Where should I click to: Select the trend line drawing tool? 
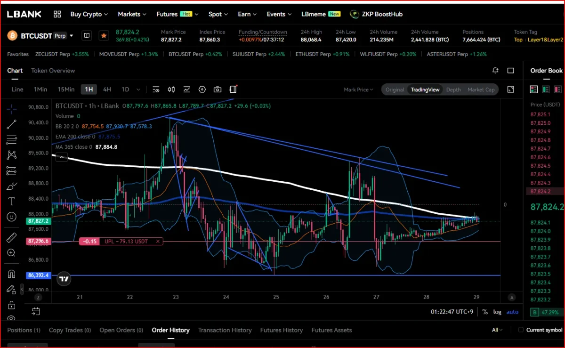(12, 124)
